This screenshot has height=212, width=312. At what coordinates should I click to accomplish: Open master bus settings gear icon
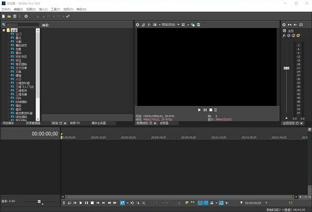(284, 24)
